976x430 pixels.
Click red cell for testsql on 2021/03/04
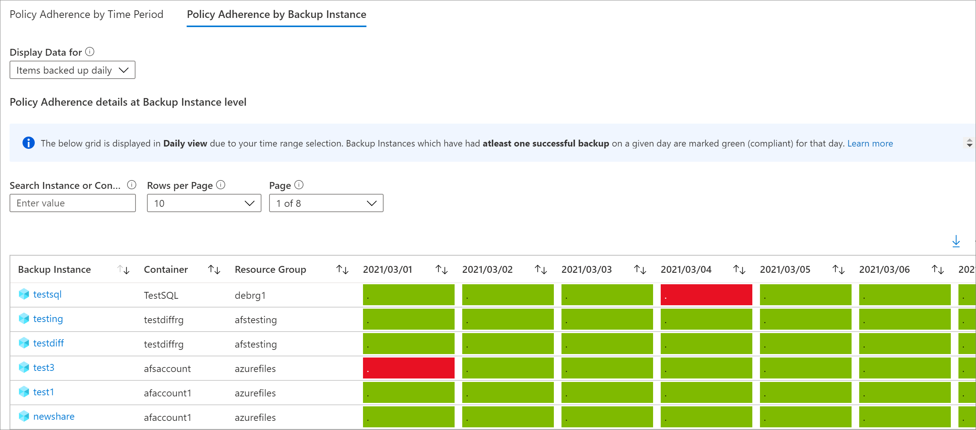click(x=706, y=295)
